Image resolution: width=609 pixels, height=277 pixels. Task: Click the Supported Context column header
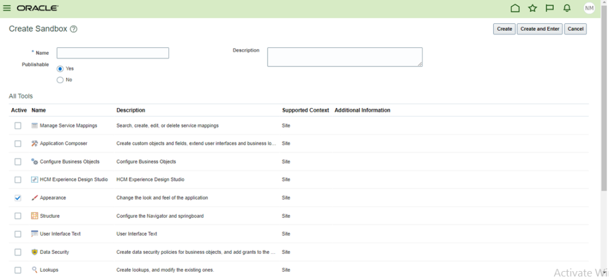tap(305, 110)
